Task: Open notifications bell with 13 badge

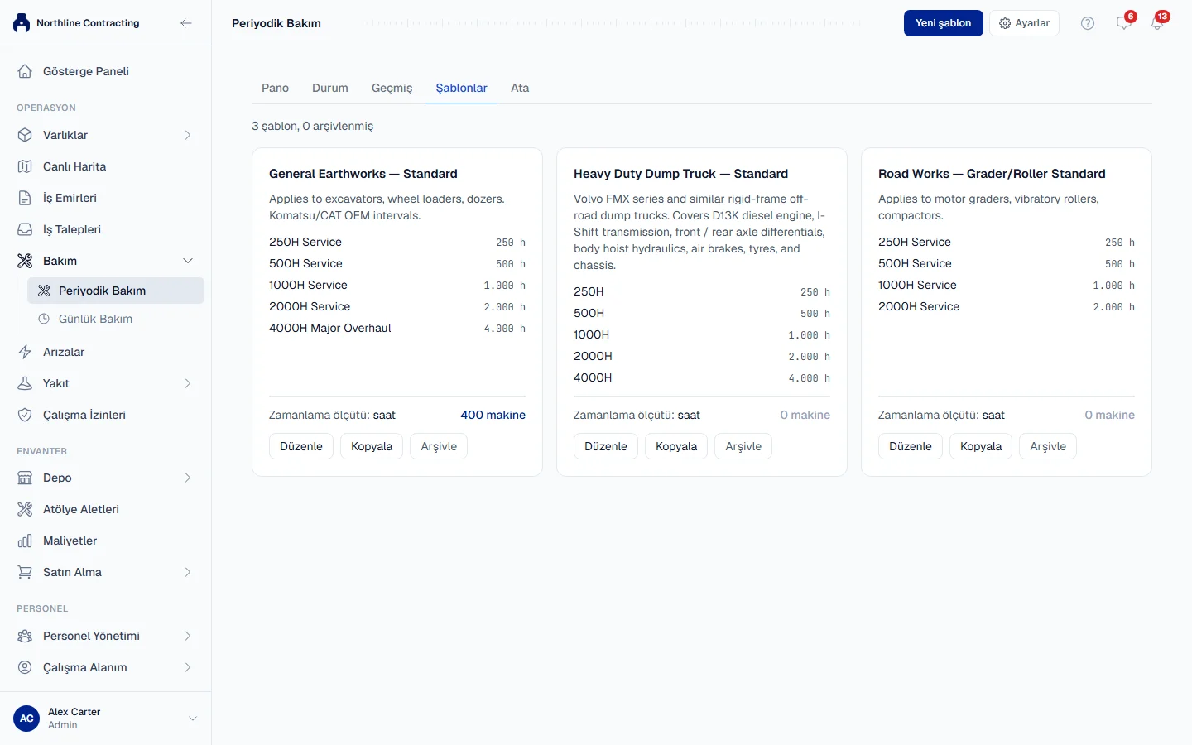Action: click(x=1157, y=23)
